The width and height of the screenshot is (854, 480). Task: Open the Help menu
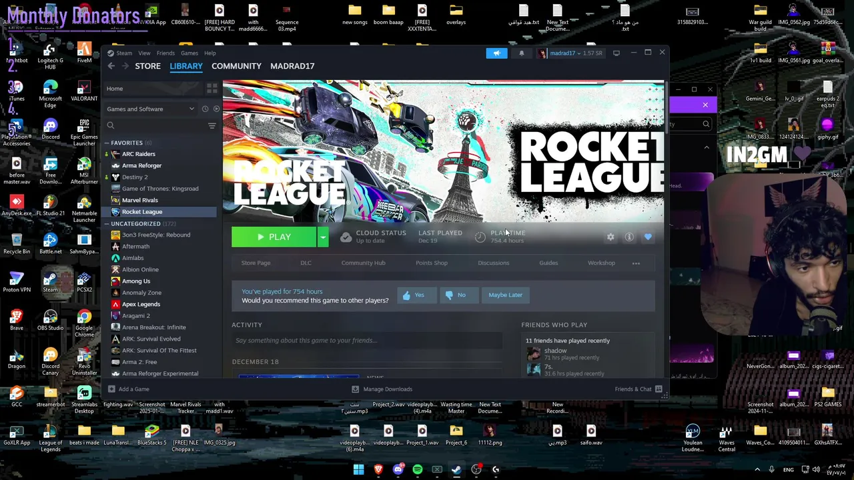(209, 53)
